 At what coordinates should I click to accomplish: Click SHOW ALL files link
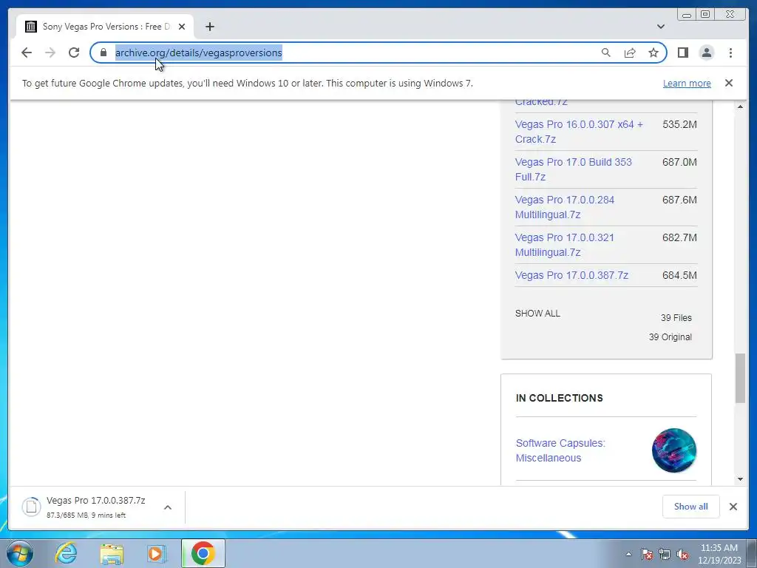(x=537, y=314)
